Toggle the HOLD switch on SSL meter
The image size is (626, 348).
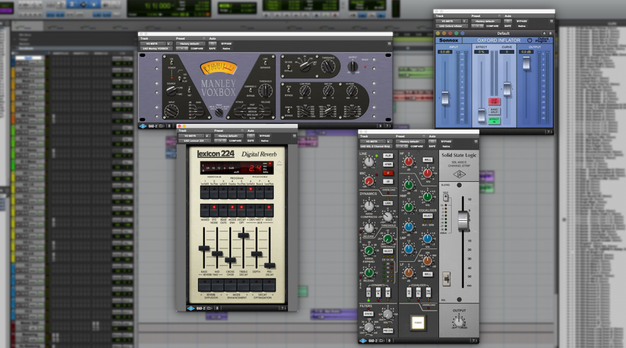tap(446, 197)
